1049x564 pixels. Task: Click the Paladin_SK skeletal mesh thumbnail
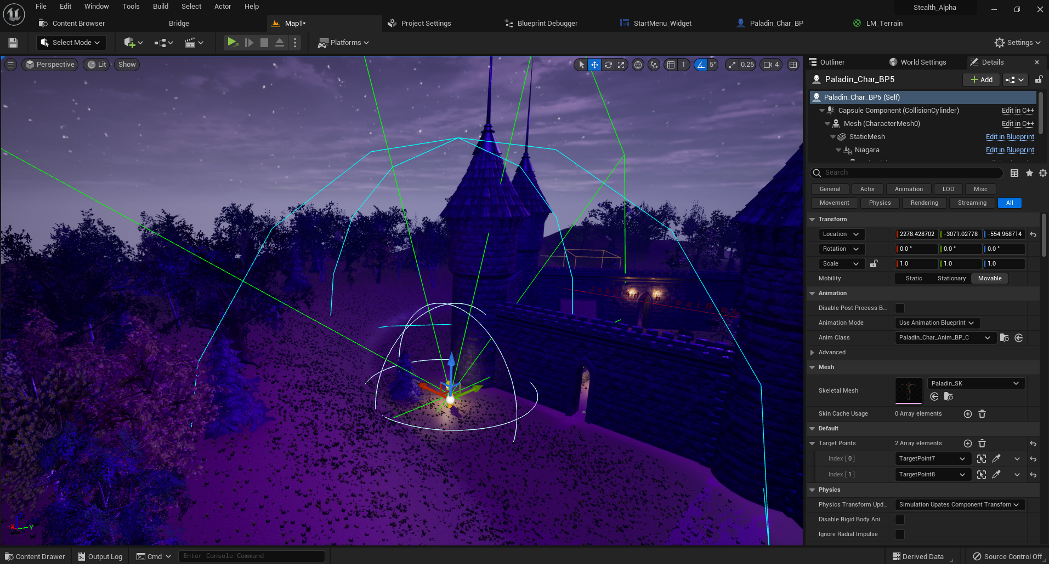click(909, 391)
